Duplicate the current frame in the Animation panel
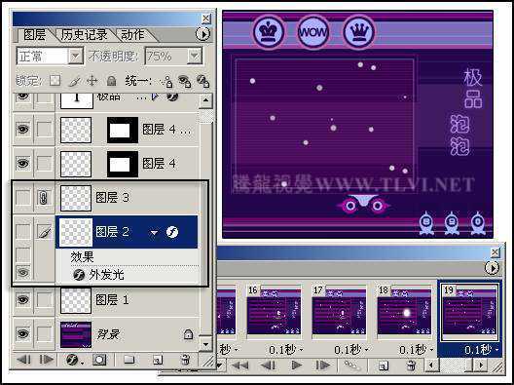The image size is (514, 385). click(x=384, y=366)
